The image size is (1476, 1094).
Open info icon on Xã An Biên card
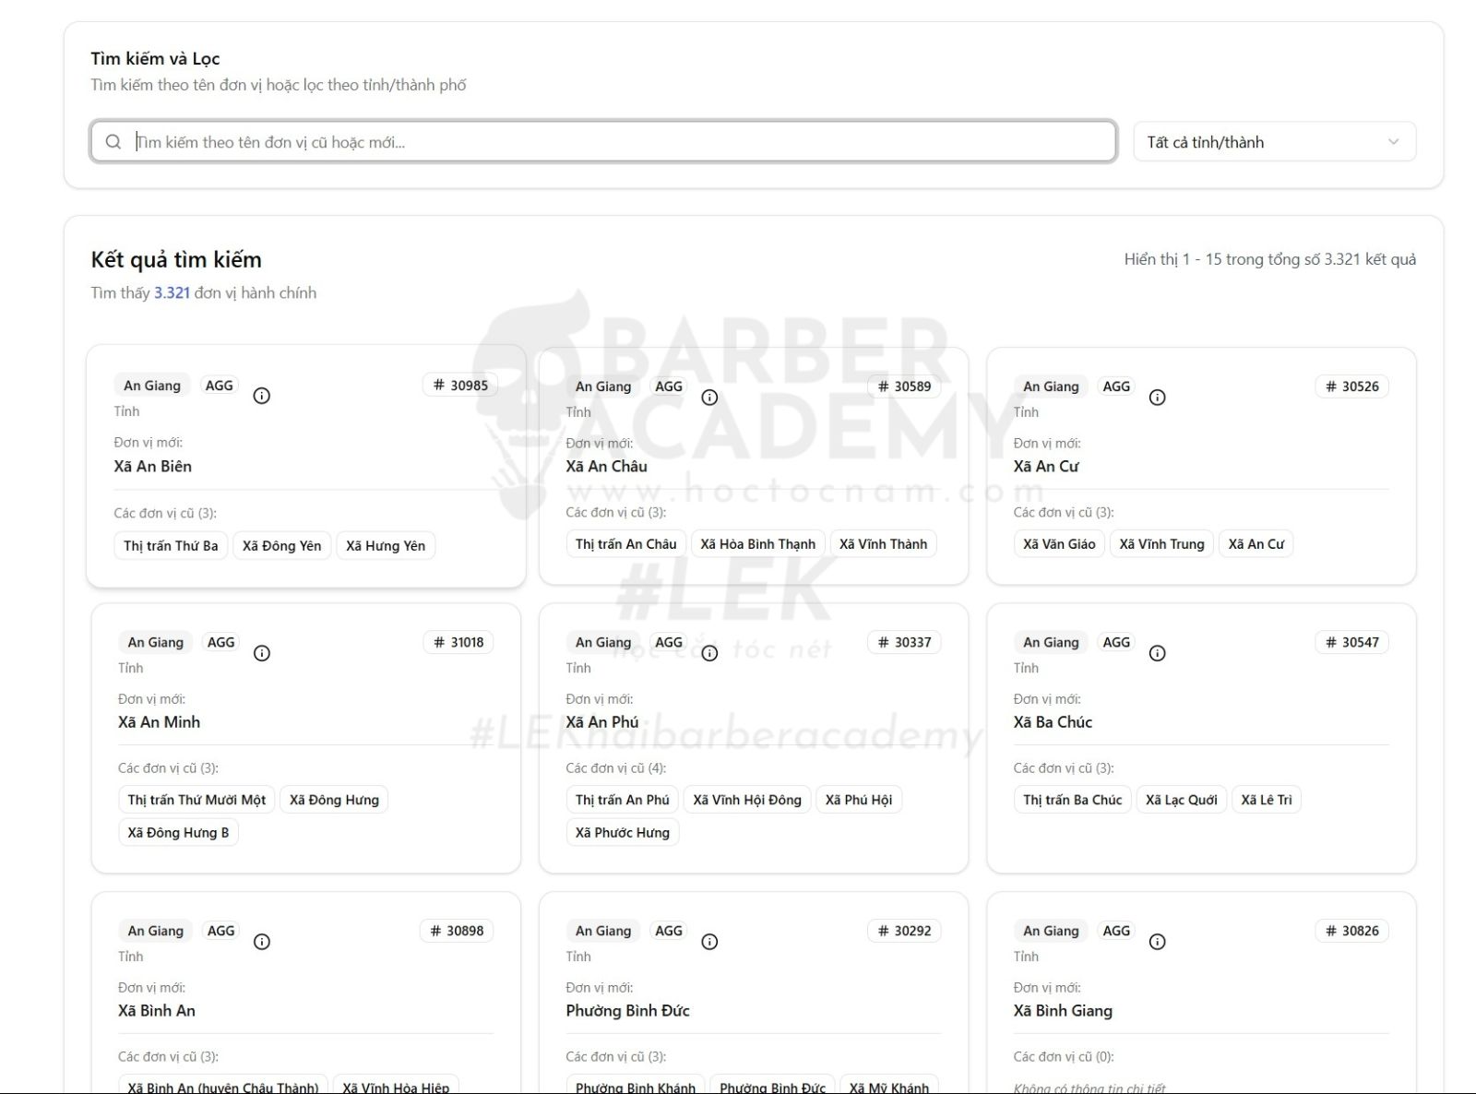click(x=262, y=396)
